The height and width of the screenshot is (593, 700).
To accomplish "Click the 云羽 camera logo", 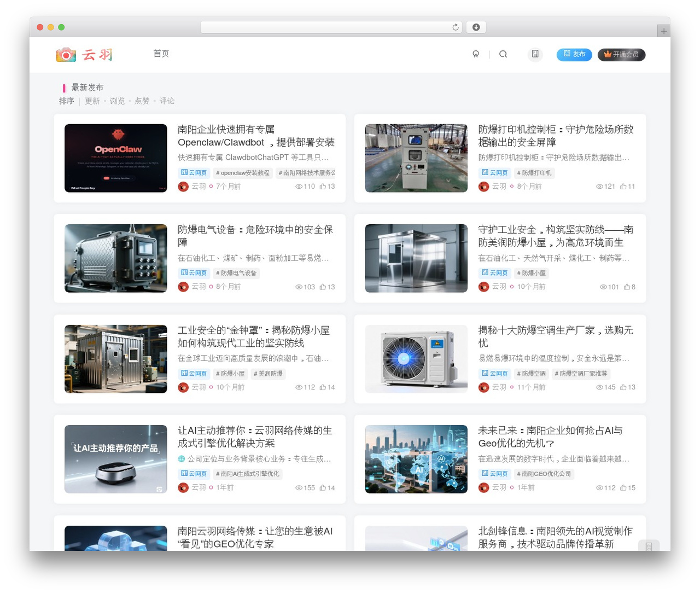I will pos(85,54).
